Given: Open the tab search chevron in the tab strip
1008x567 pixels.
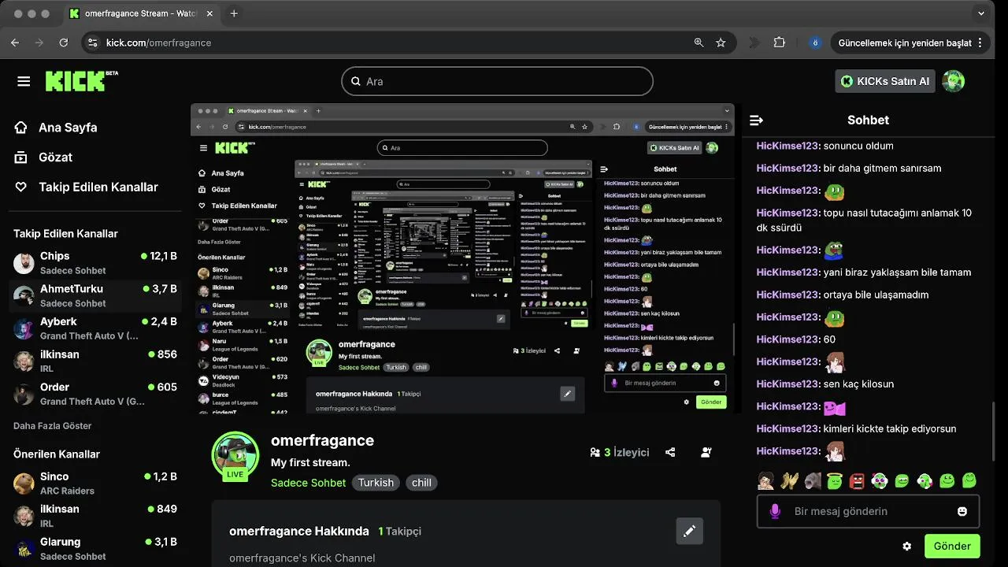Looking at the screenshot, I should tap(981, 13).
